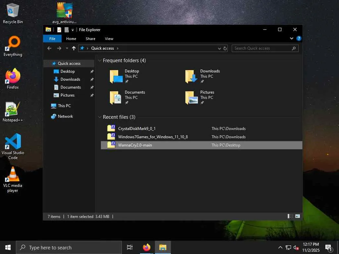Open the File Explorer Help icon

299,39
